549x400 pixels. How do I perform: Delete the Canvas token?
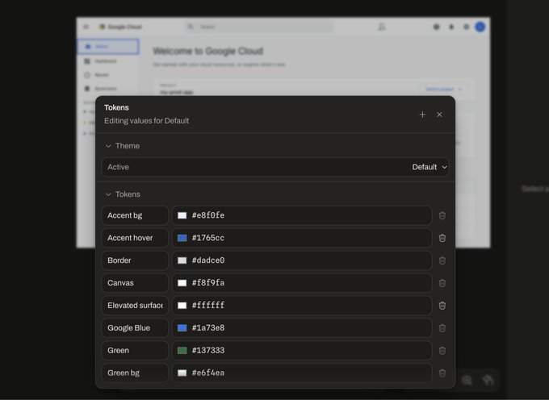(x=442, y=283)
